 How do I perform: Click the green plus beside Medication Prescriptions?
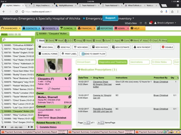coord(79,70)
